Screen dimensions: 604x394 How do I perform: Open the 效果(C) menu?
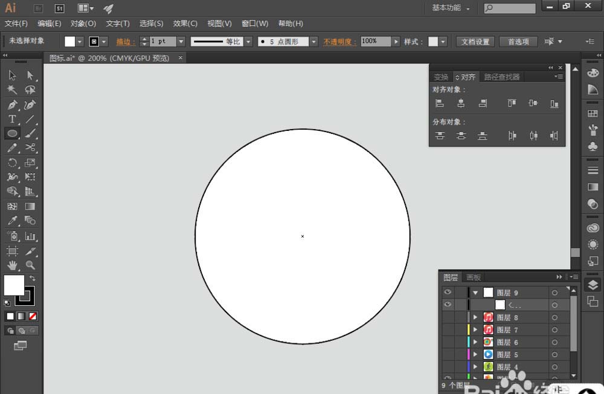coord(185,24)
